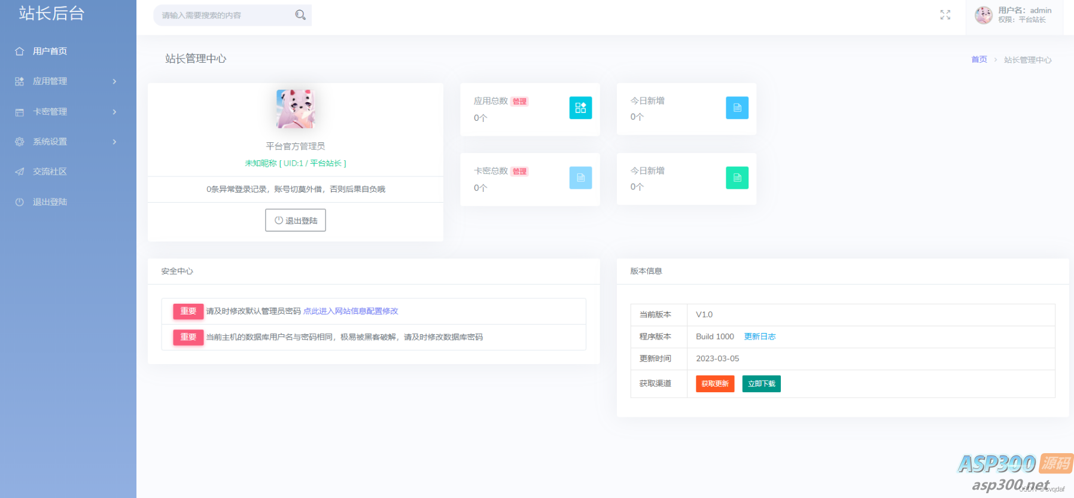The image size is (1074, 498).
Task: Click the home icon beside 用户首页
Action: pyautogui.click(x=20, y=51)
